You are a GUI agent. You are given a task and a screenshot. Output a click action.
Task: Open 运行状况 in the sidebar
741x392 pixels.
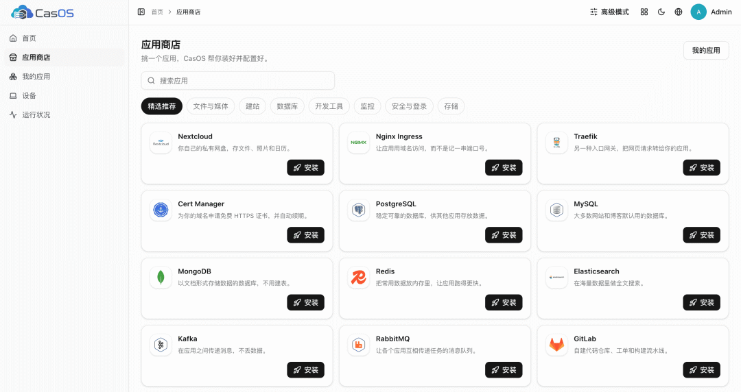click(x=64, y=114)
